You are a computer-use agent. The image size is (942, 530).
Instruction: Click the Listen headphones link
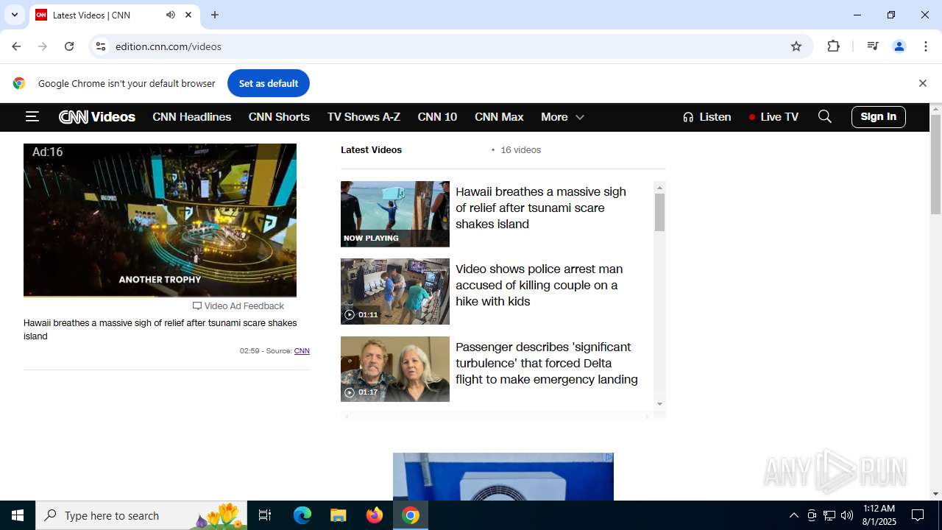(706, 117)
